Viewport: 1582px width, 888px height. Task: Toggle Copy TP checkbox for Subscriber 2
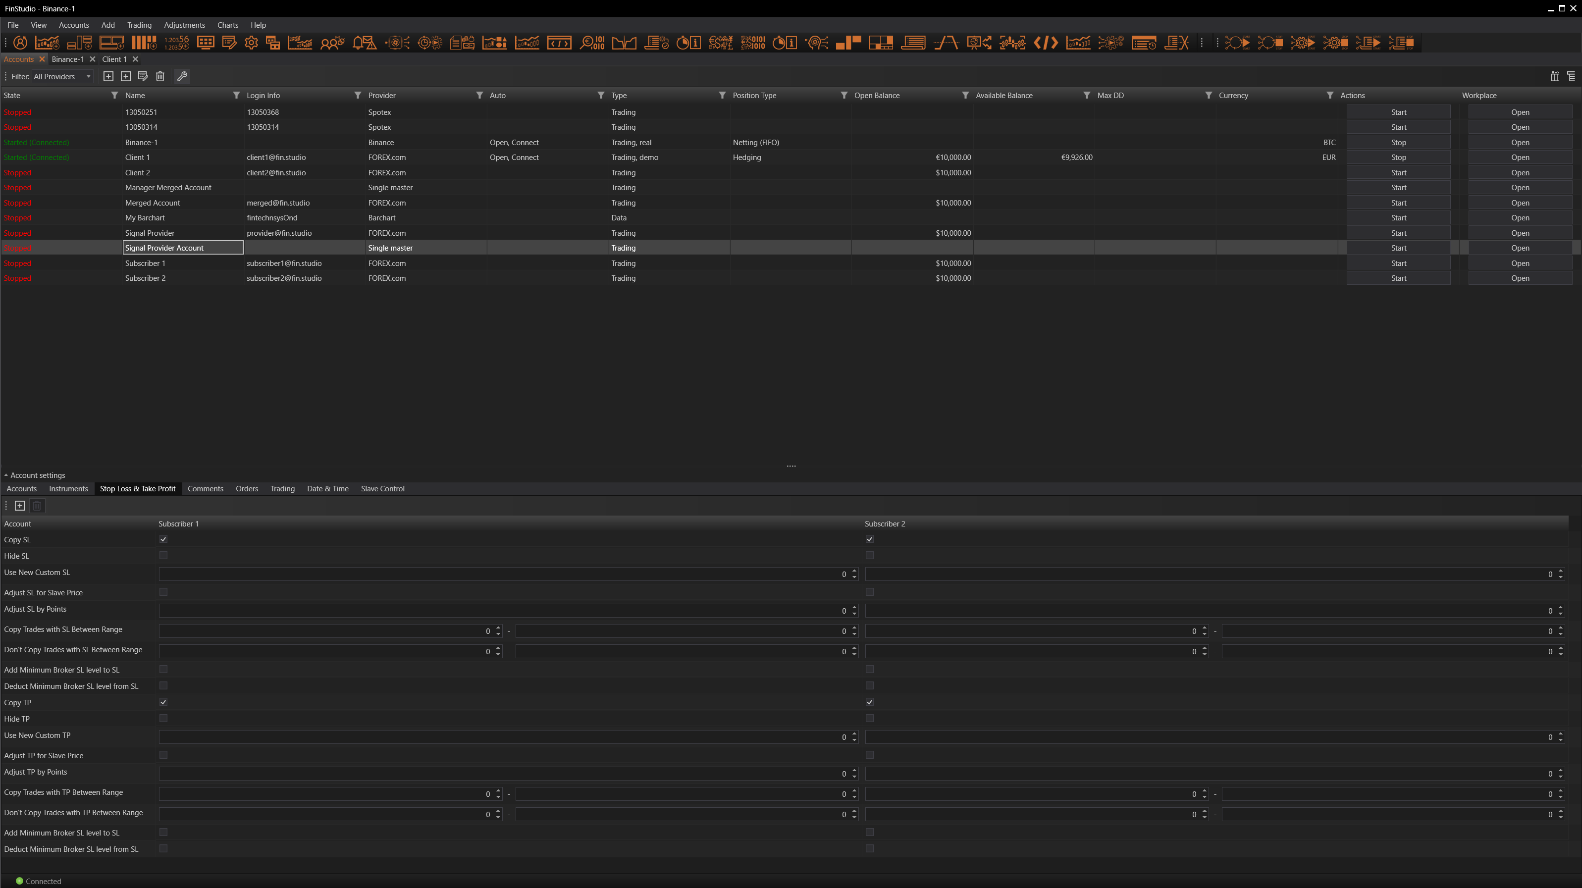870,702
